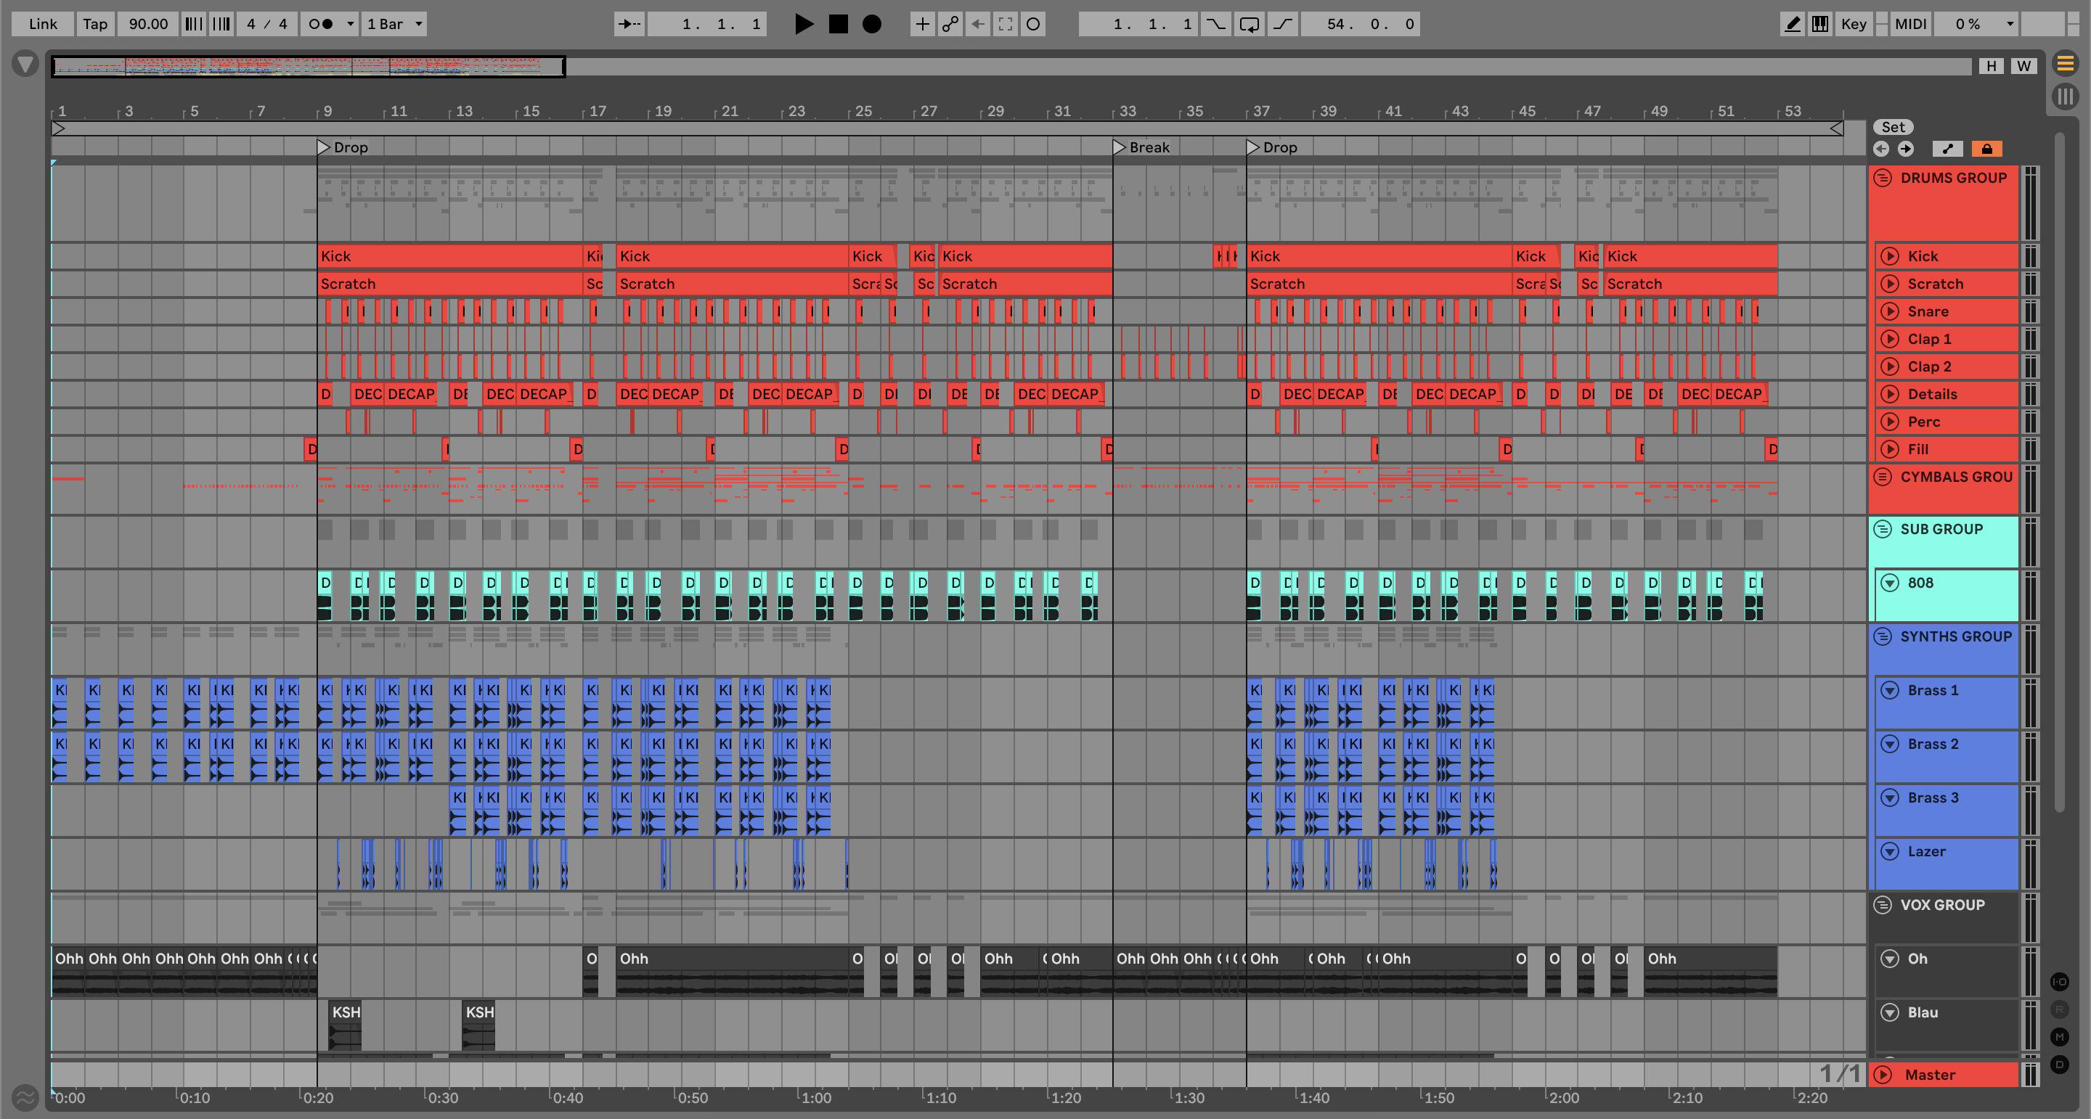The width and height of the screenshot is (2091, 1119).
Task: Toggle Draw Mode pencil
Action: coord(1793,25)
